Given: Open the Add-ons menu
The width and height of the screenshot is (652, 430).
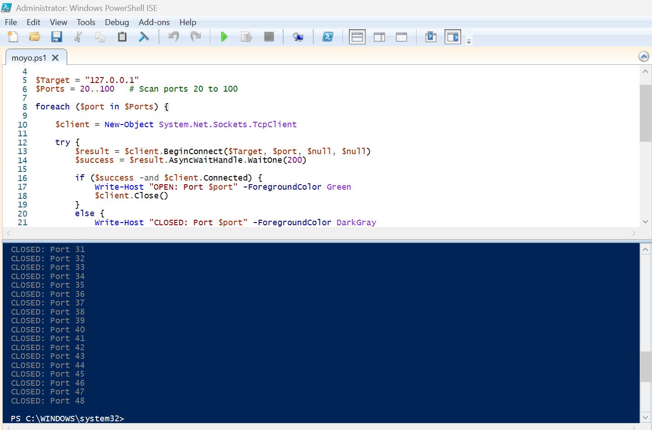Looking at the screenshot, I should (x=154, y=22).
